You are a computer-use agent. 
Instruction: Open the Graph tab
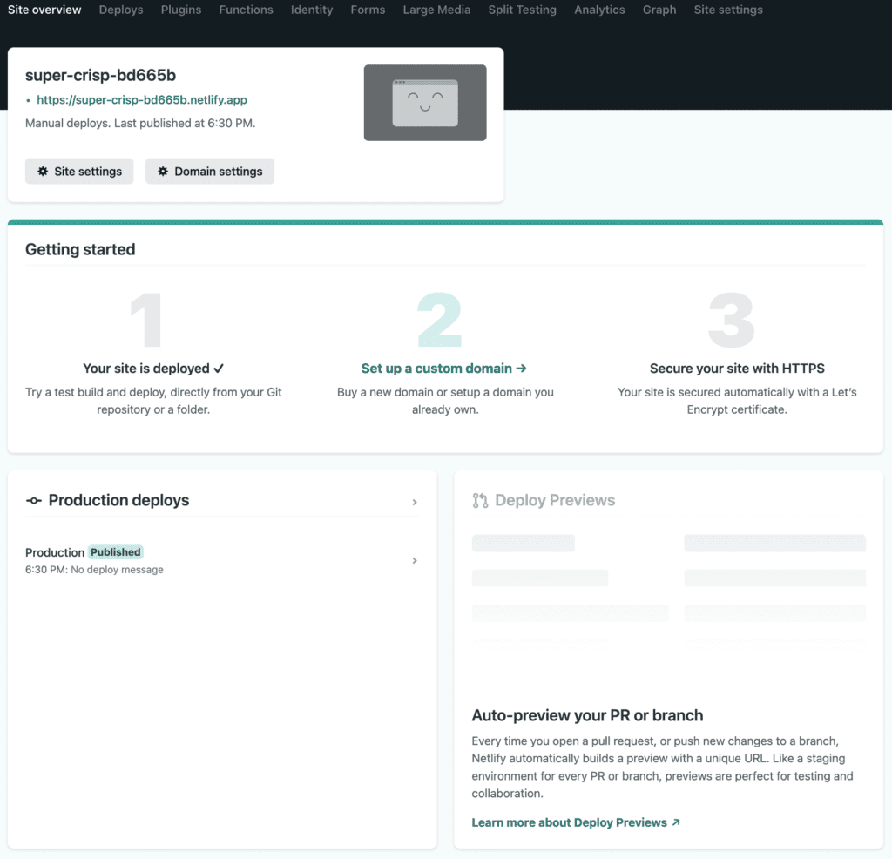659,10
